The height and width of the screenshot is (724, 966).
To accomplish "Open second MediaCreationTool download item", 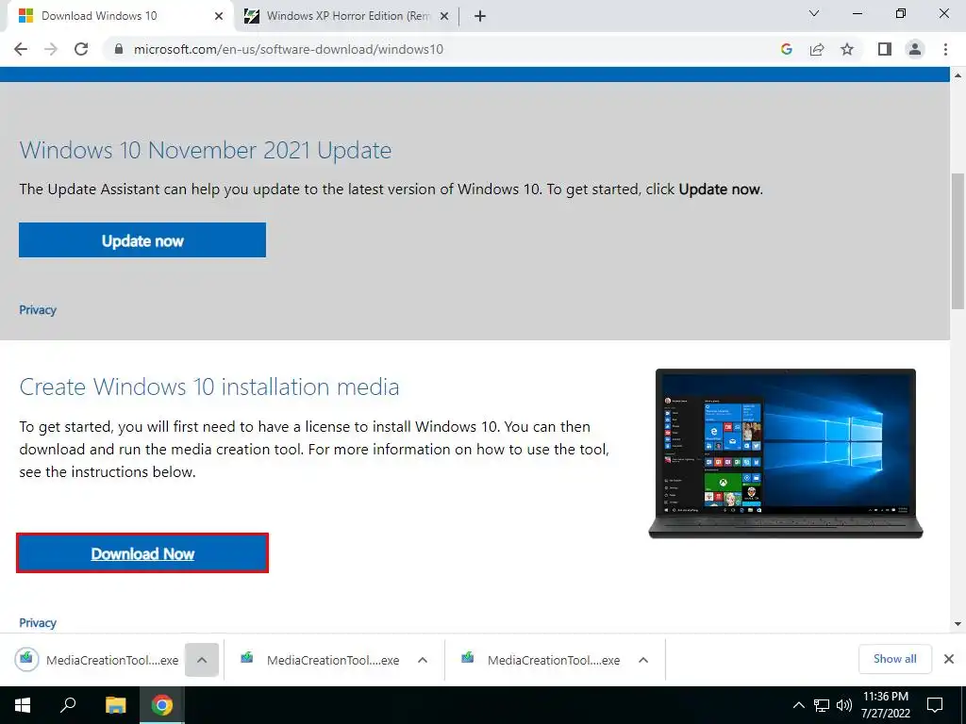I will 321,660.
